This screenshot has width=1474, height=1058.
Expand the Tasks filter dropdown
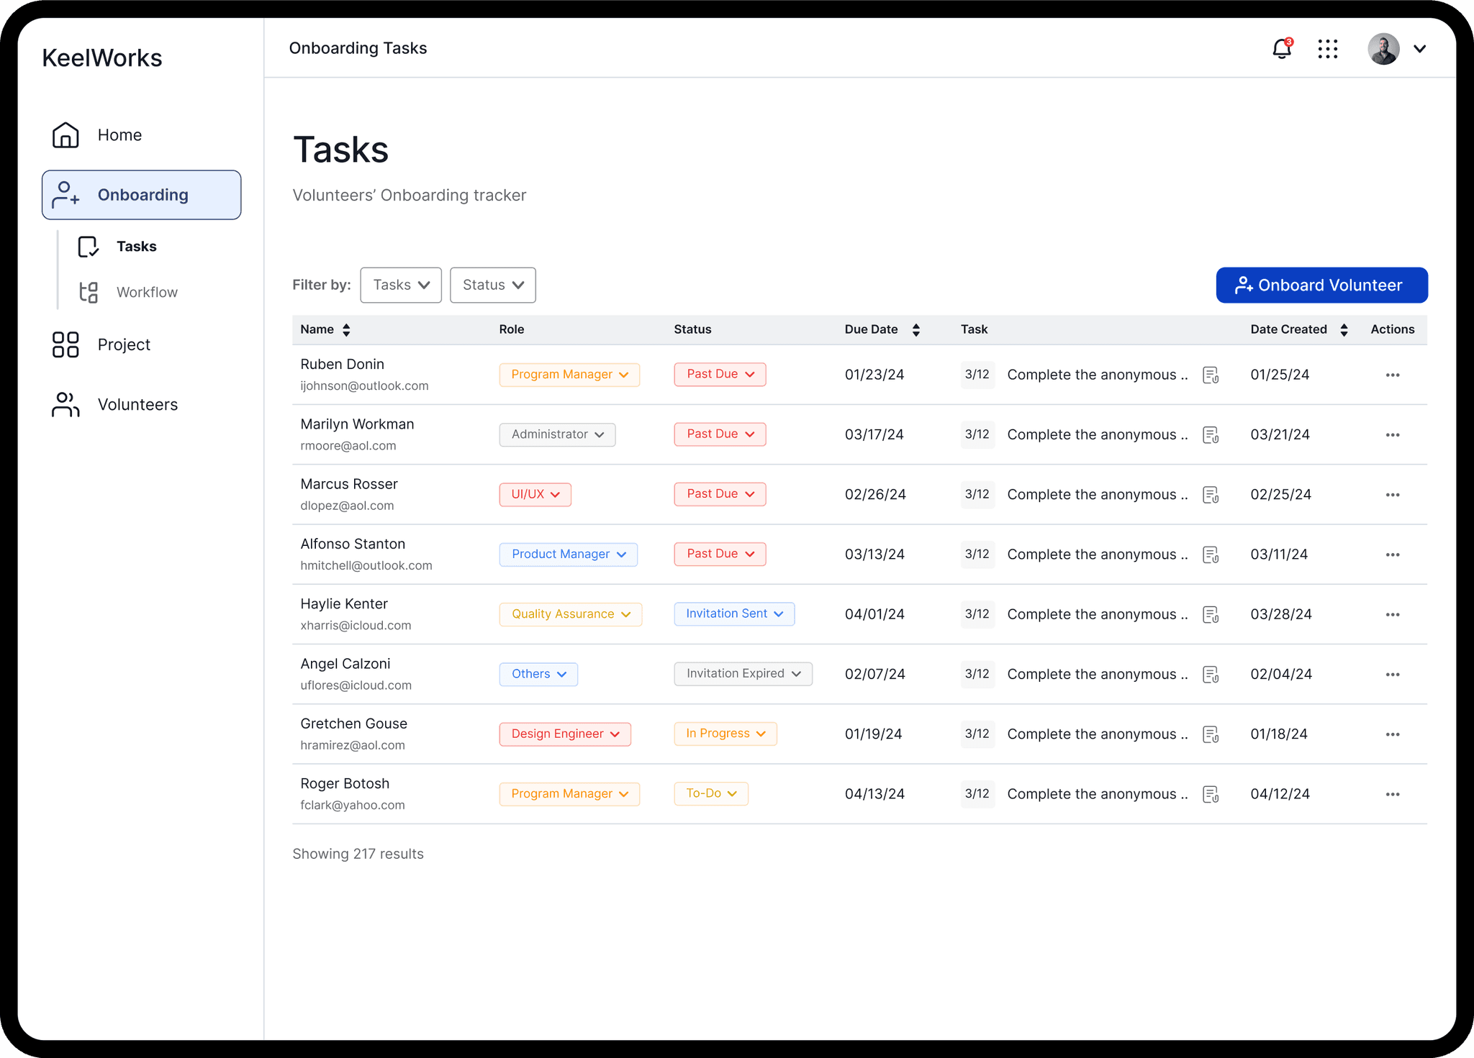point(401,285)
